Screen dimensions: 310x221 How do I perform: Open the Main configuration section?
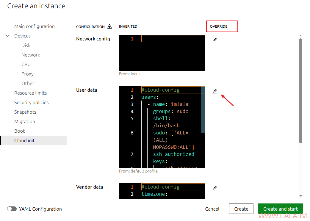click(x=34, y=26)
